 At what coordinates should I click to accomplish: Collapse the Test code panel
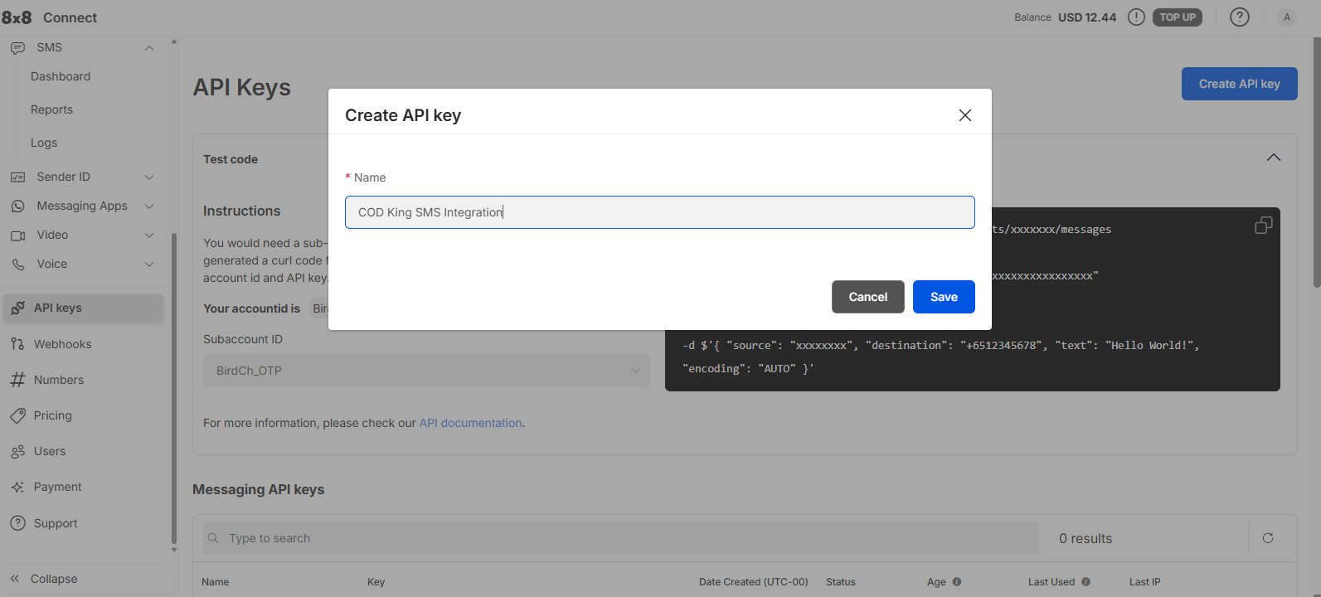[1274, 158]
